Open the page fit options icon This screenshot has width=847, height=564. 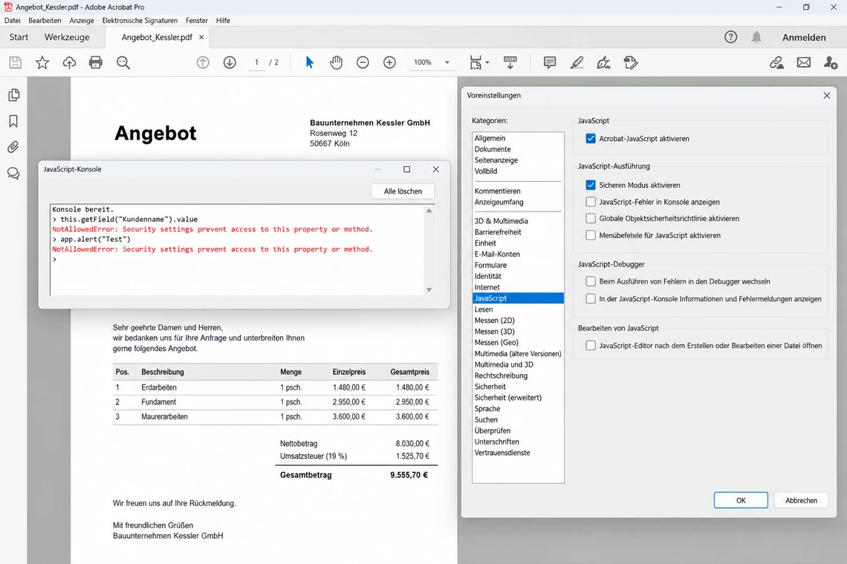(478, 62)
